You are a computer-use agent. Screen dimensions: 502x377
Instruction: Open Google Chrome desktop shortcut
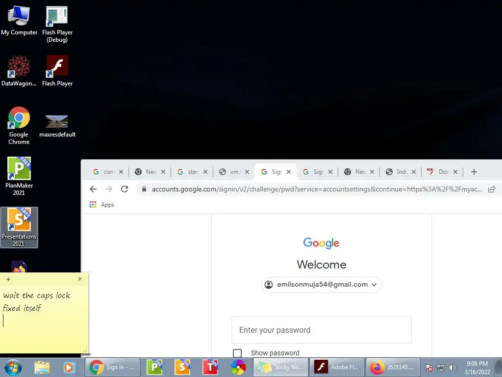pos(19,125)
